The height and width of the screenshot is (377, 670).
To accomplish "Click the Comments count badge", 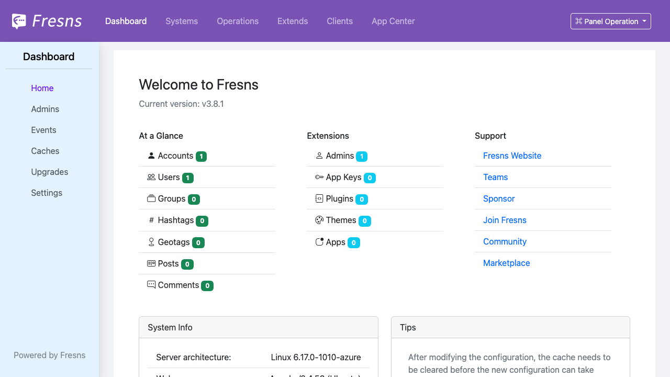I will click(x=207, y=285).
